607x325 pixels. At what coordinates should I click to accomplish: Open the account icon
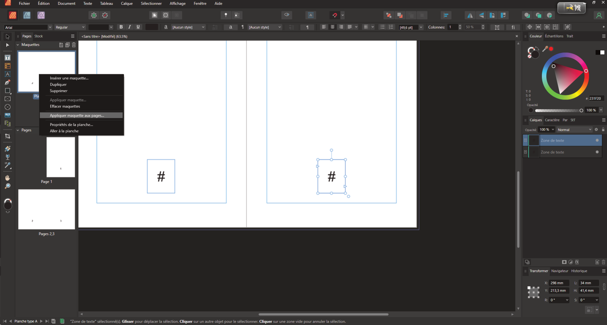599,15
